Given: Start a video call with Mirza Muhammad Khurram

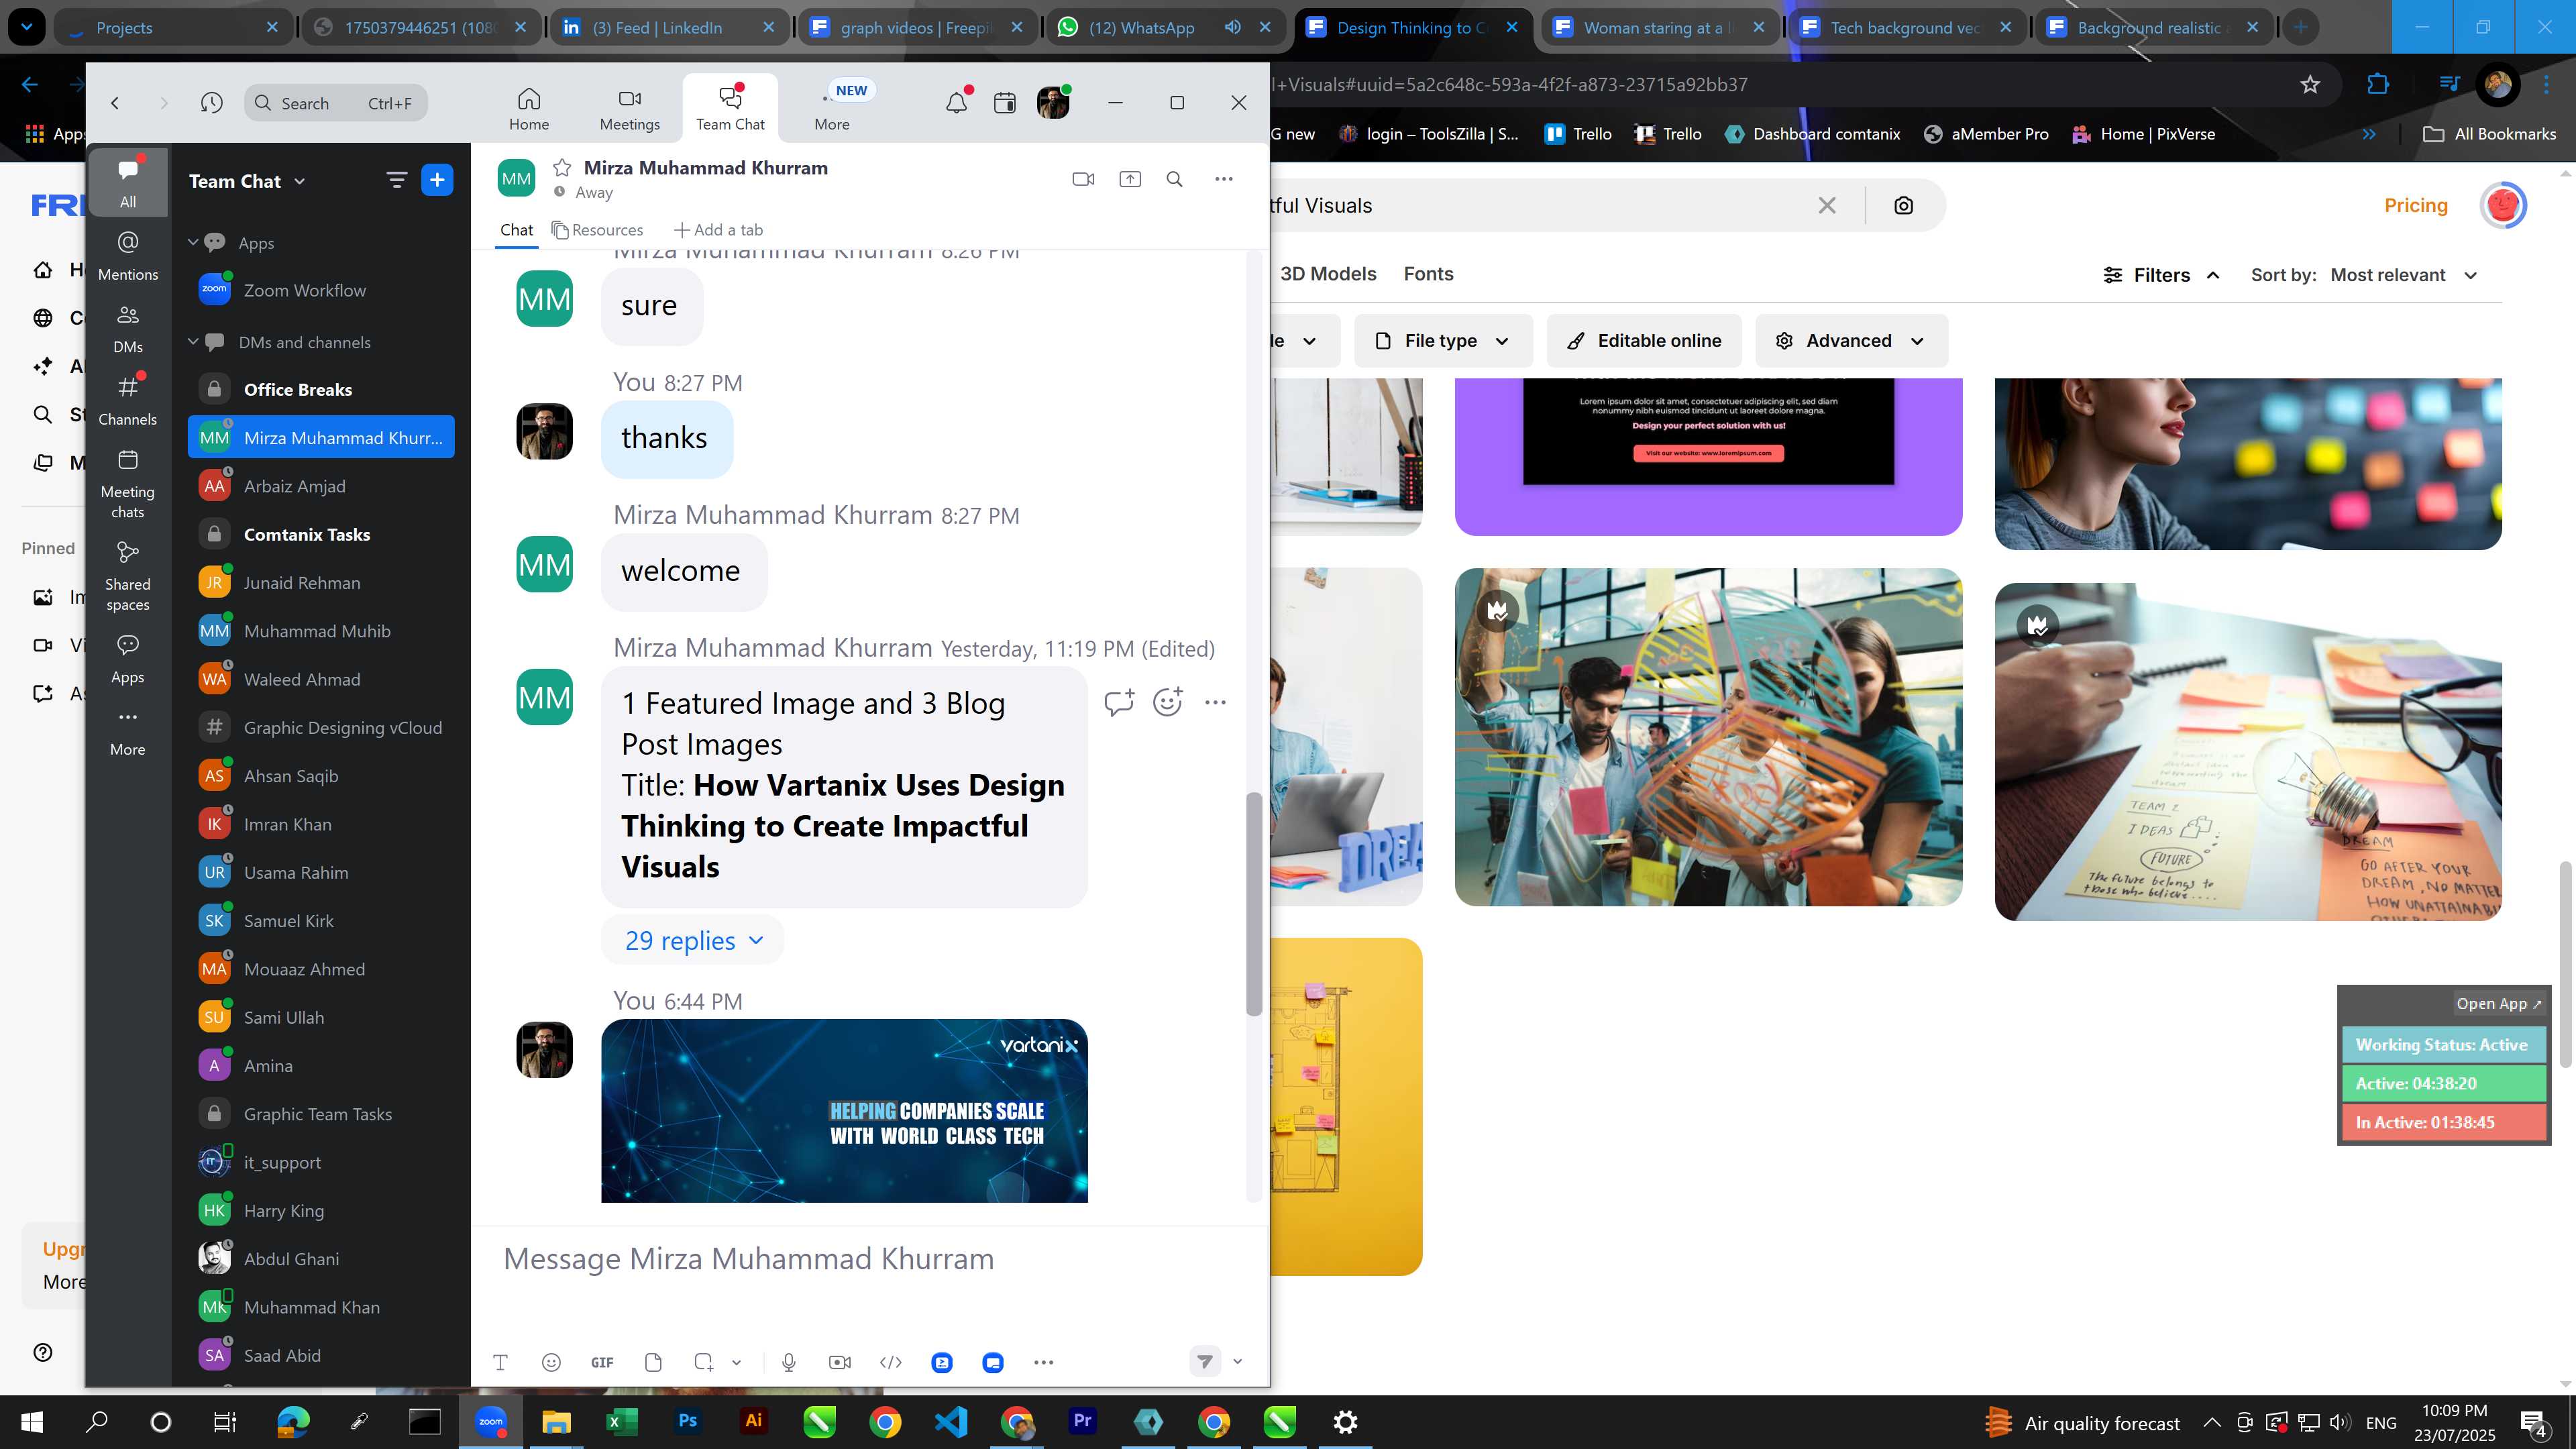Looking at the screenshot, I should (x=1083, y=179).
